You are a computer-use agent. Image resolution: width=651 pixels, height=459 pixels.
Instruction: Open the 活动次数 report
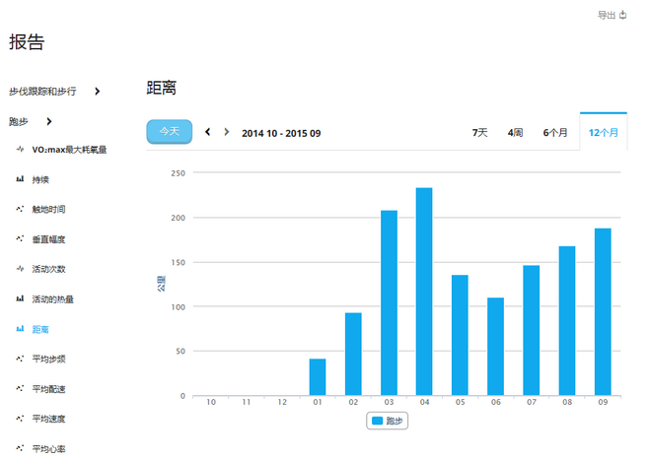coord(48,269)
